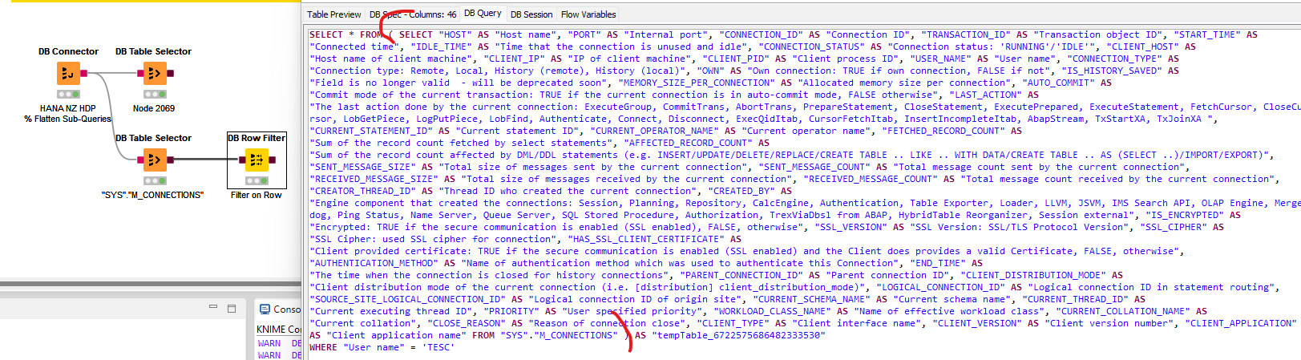Click status light above "SYS"."M_CONNECTIONS" label
Screen dimensions: 1301x360
coord(155,180)
